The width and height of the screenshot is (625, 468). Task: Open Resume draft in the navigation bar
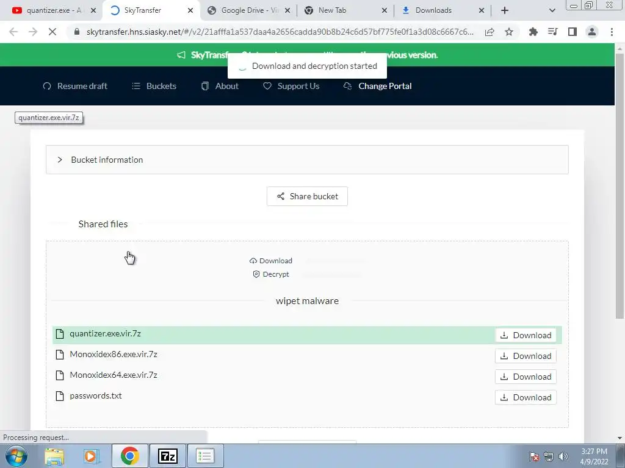75,86
